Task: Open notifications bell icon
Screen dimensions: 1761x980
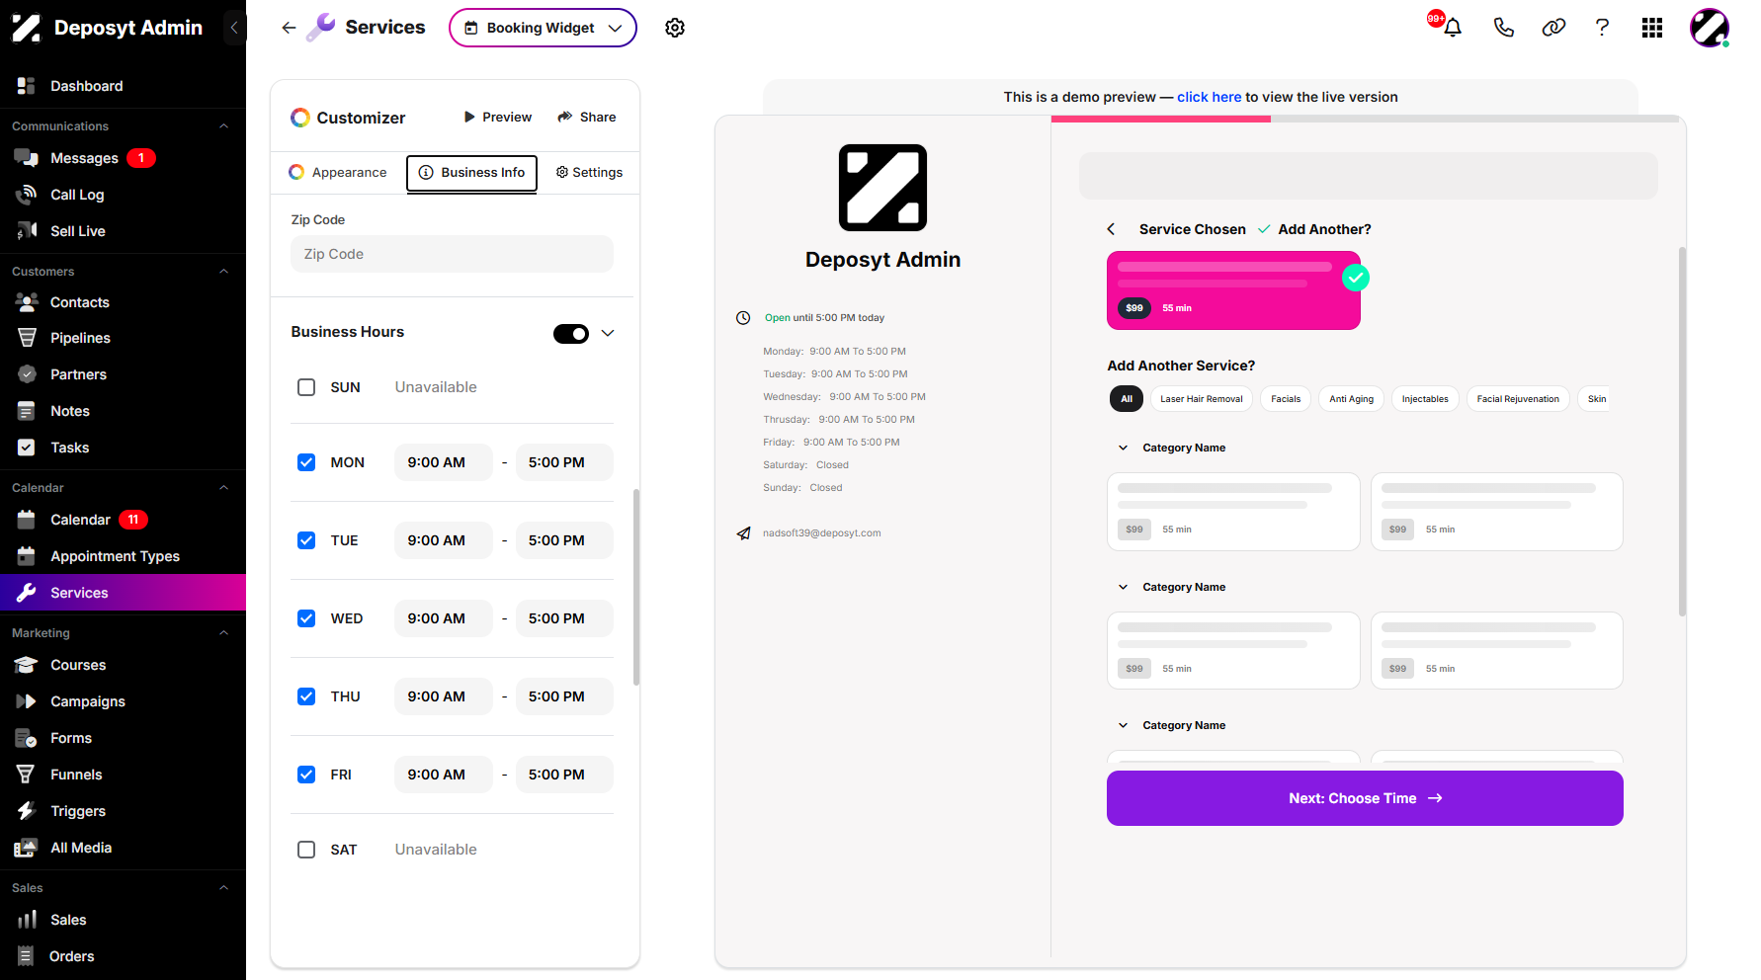Action: 1452,28
